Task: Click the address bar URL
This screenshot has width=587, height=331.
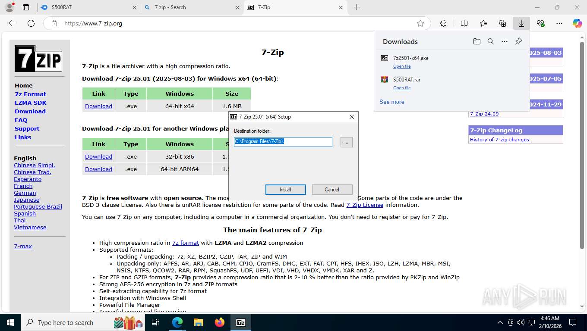Action: 93,23
